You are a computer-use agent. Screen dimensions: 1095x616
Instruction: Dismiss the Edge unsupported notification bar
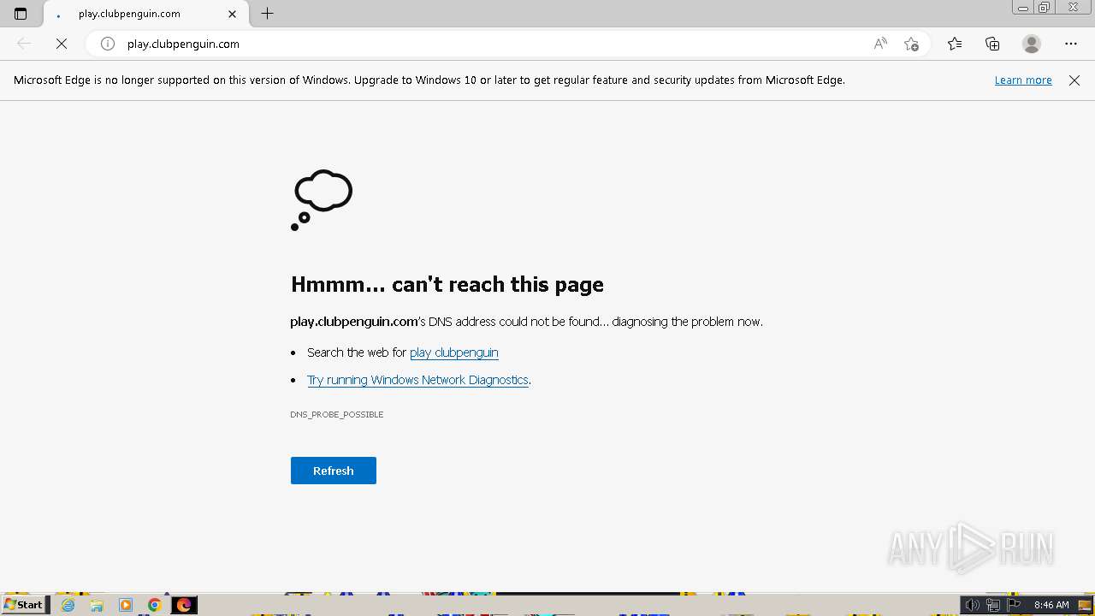coord(1074,80)
